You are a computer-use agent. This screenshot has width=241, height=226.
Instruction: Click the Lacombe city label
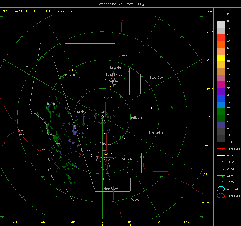(x=116, y=67)
